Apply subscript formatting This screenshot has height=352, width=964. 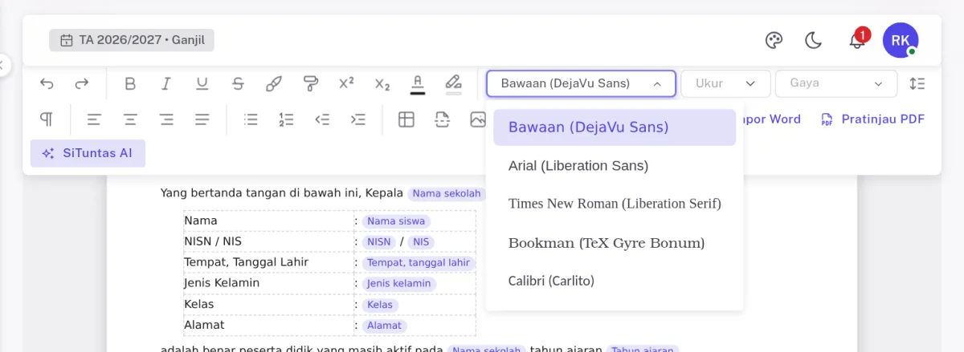coord(382,83)
